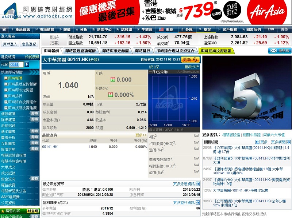Switch to 簡体 simplified Chinese
Viewport: 292px width, 218px height.
pos(284,29)
